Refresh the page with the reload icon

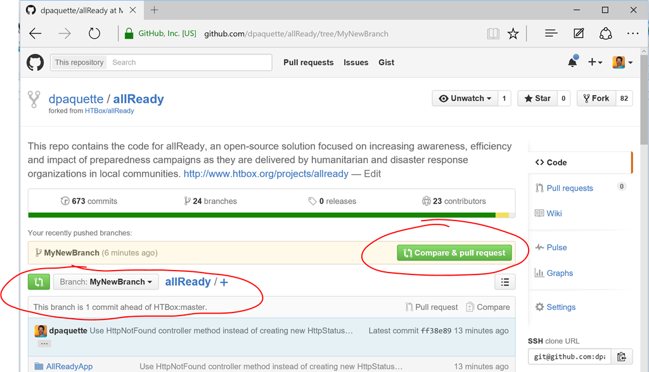(x=94, y=34)
